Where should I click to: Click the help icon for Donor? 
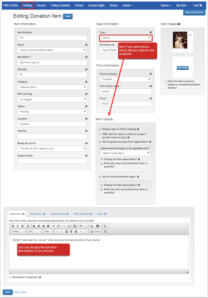[87, 45]
